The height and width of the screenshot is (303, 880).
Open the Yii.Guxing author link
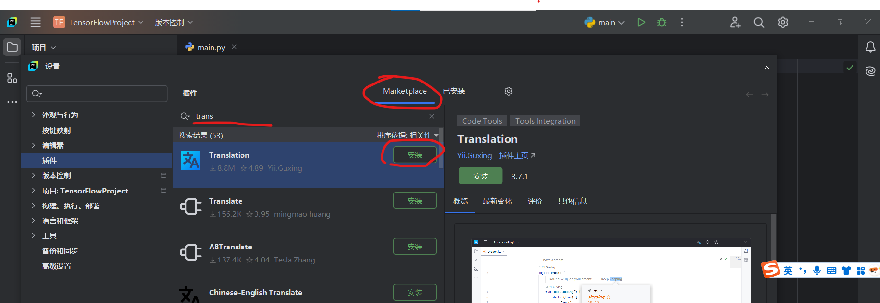[474, 156]
